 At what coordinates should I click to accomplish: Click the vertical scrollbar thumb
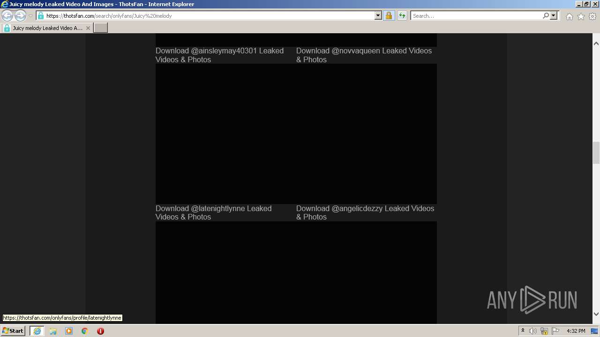[x=596, y=153]
